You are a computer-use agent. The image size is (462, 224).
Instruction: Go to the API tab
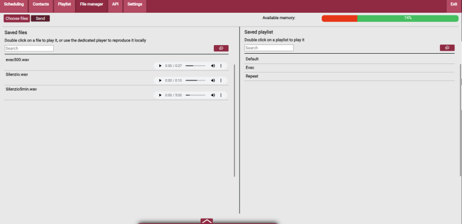pyautogui.click(x=115, y=6)
